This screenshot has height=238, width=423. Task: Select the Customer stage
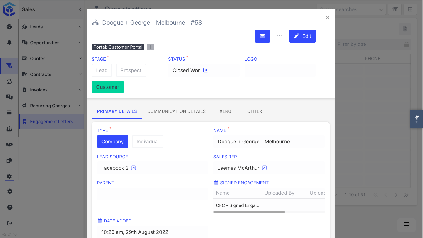pyautogui.click(x=108, y=87)
